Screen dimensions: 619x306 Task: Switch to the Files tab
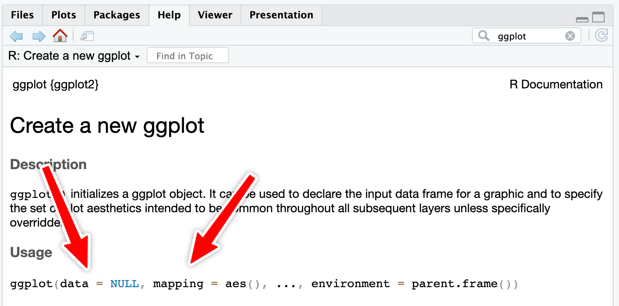(22, 15)
